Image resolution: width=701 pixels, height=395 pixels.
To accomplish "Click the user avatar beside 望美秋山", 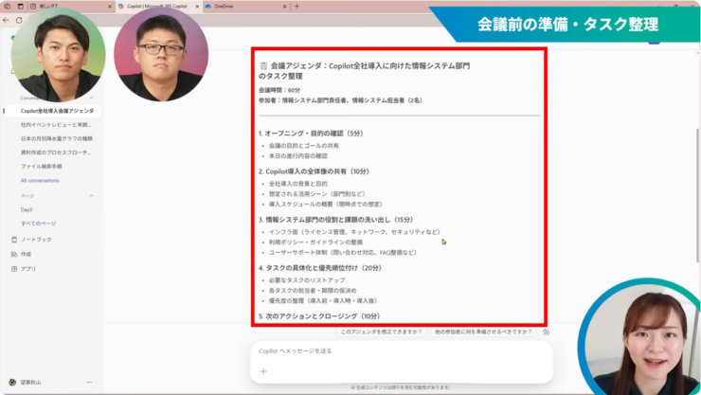I will pos(12,383).
